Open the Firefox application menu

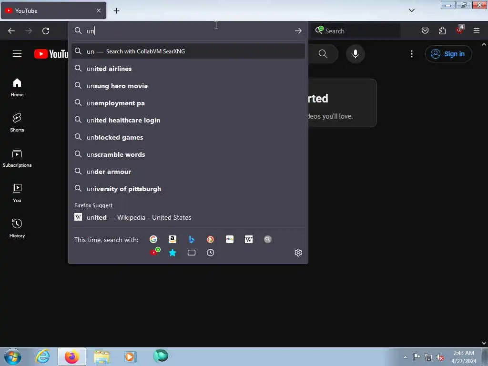(477, 30)
